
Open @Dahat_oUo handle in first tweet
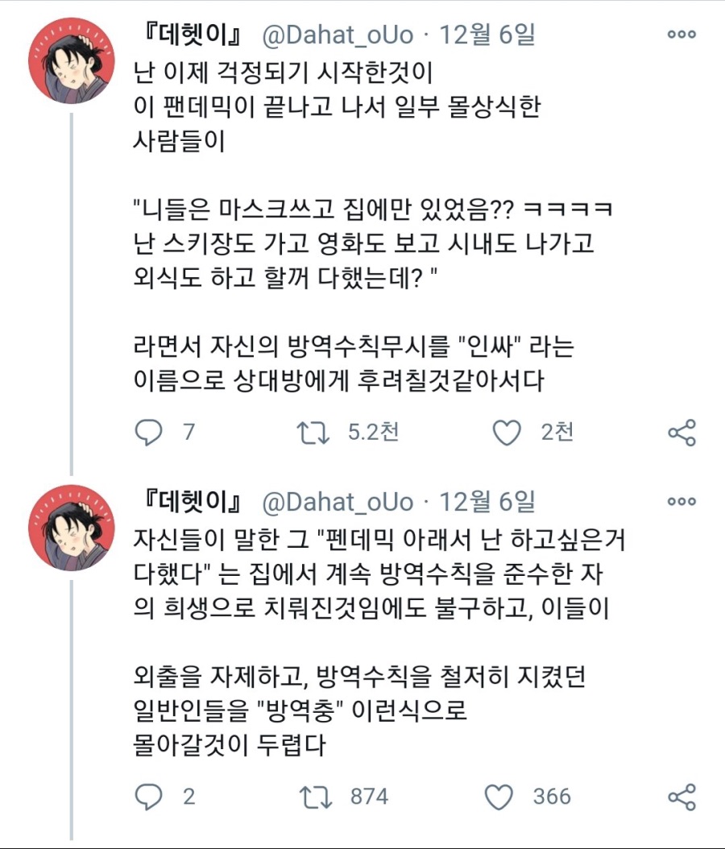click(338, 35)
